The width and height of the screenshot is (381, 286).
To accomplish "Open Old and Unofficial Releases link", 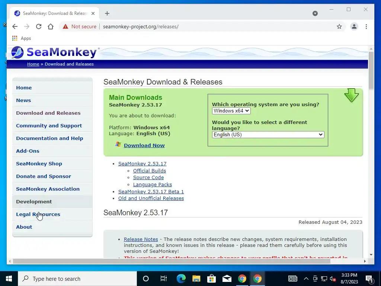I will (x=151, y=198).
